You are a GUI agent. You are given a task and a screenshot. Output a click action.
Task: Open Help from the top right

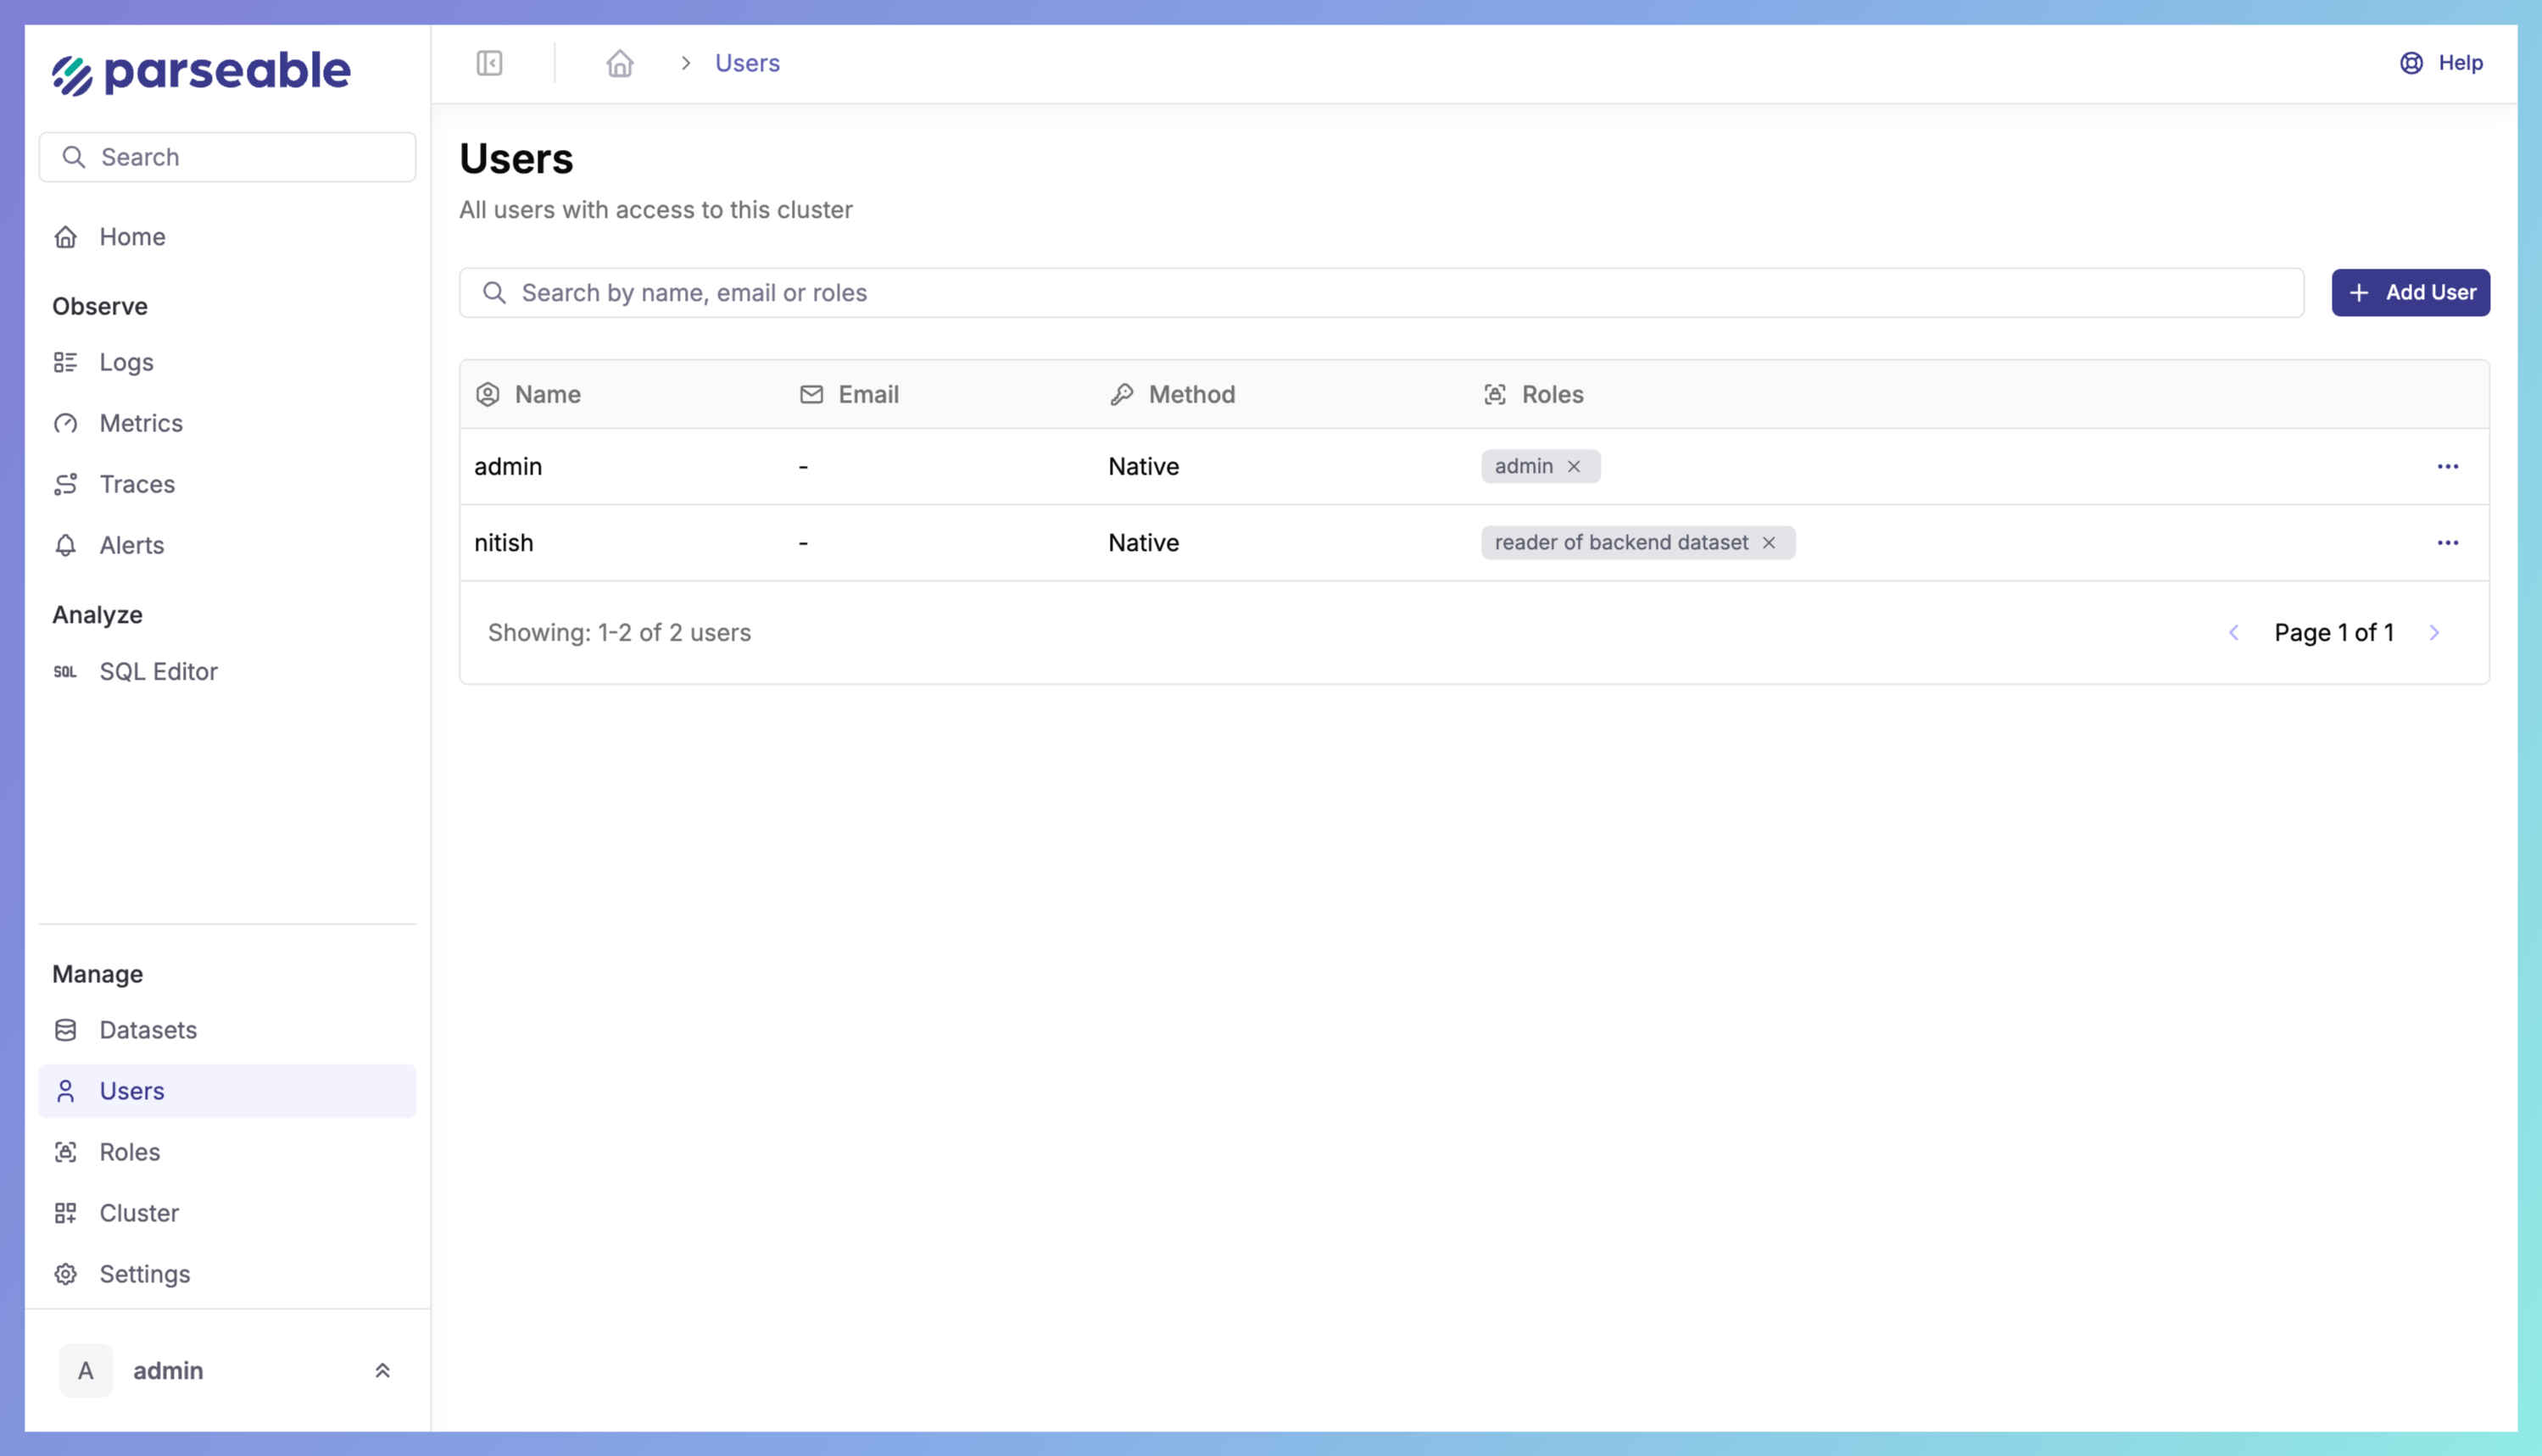(x=2441, y=63)
